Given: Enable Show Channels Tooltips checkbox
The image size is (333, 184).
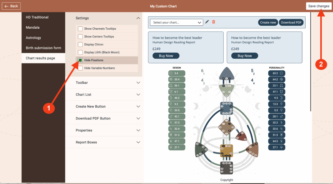Looking at the screenshot, I should [x=80, y=29].
